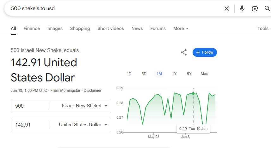Image resolution: width=271 pixels, height=148 pixels.
Task: Open search by image camera icon
Action: click(x=255, y=9)
